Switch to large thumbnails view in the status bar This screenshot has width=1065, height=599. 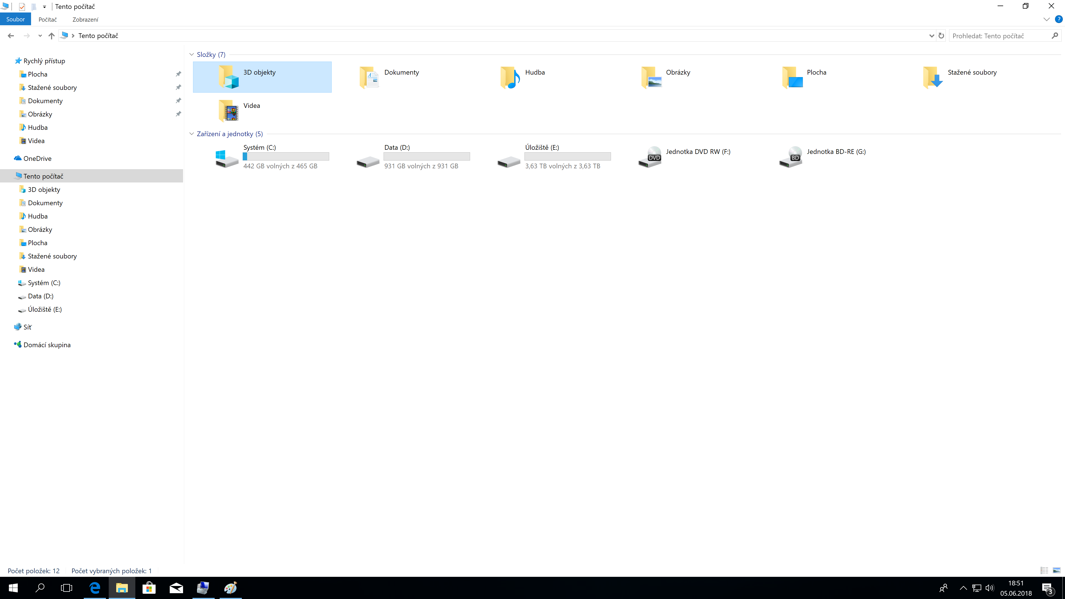[x=1056, y=570]
